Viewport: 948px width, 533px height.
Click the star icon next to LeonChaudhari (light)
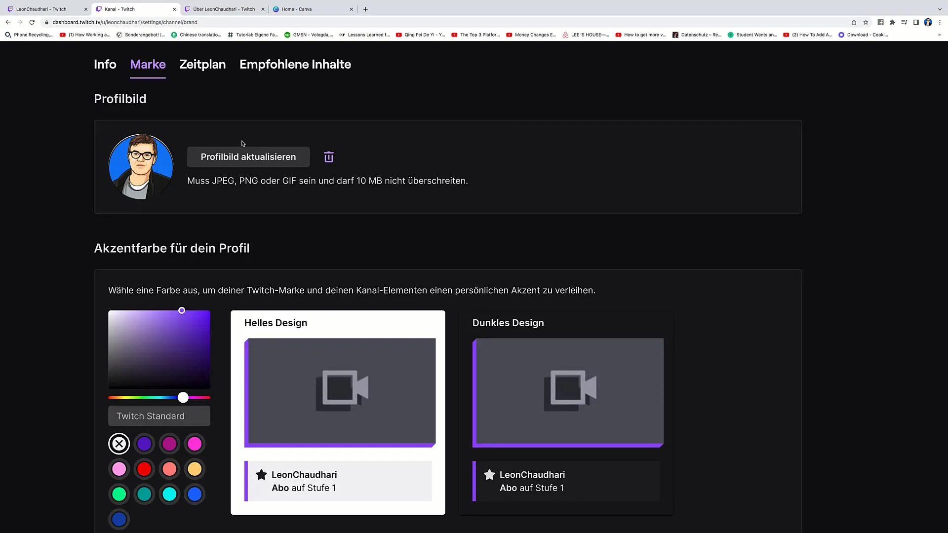pos(262,474)
